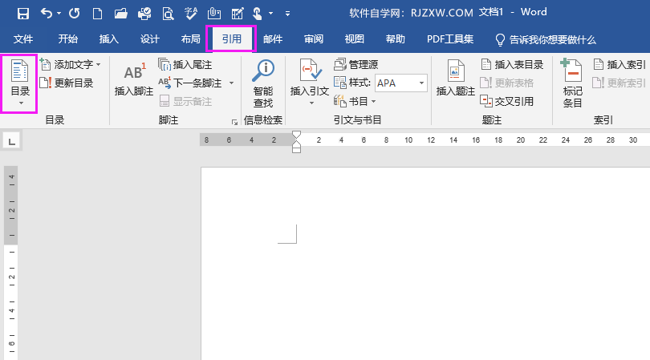Click 插入表目录 button

click(x=512, y=65)
